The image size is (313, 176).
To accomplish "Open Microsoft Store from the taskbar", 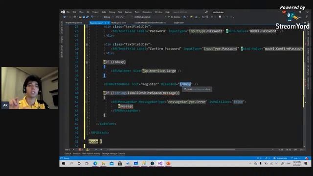I will pos(120,163).
